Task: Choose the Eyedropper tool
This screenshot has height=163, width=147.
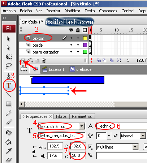Action: click(x=9, y=151)
